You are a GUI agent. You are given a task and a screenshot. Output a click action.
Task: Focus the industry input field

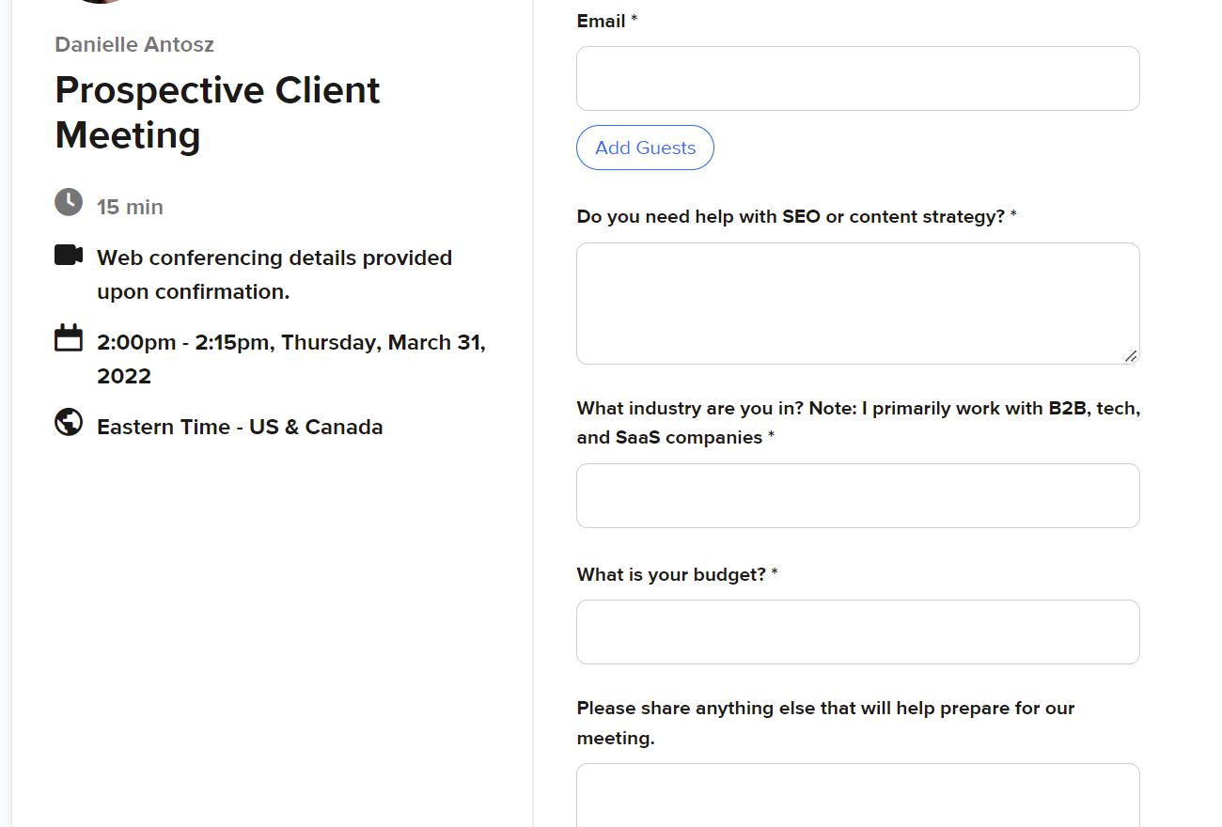point(858,495)
